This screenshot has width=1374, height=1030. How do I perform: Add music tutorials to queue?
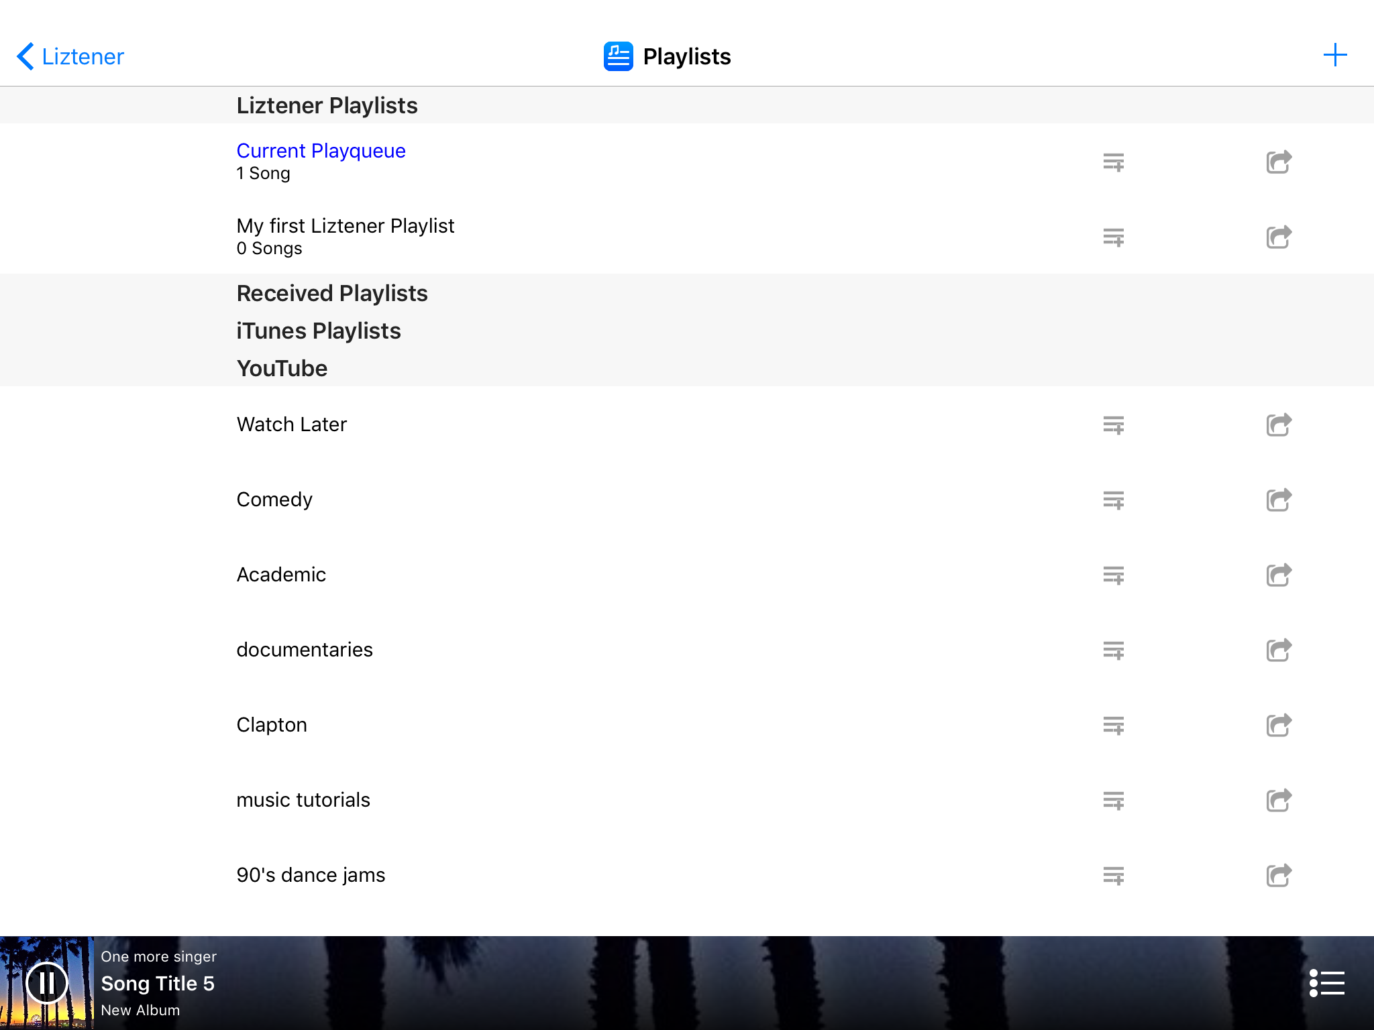1114,801
